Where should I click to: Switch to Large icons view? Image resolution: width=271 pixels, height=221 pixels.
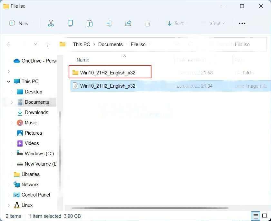coord(265,216)
